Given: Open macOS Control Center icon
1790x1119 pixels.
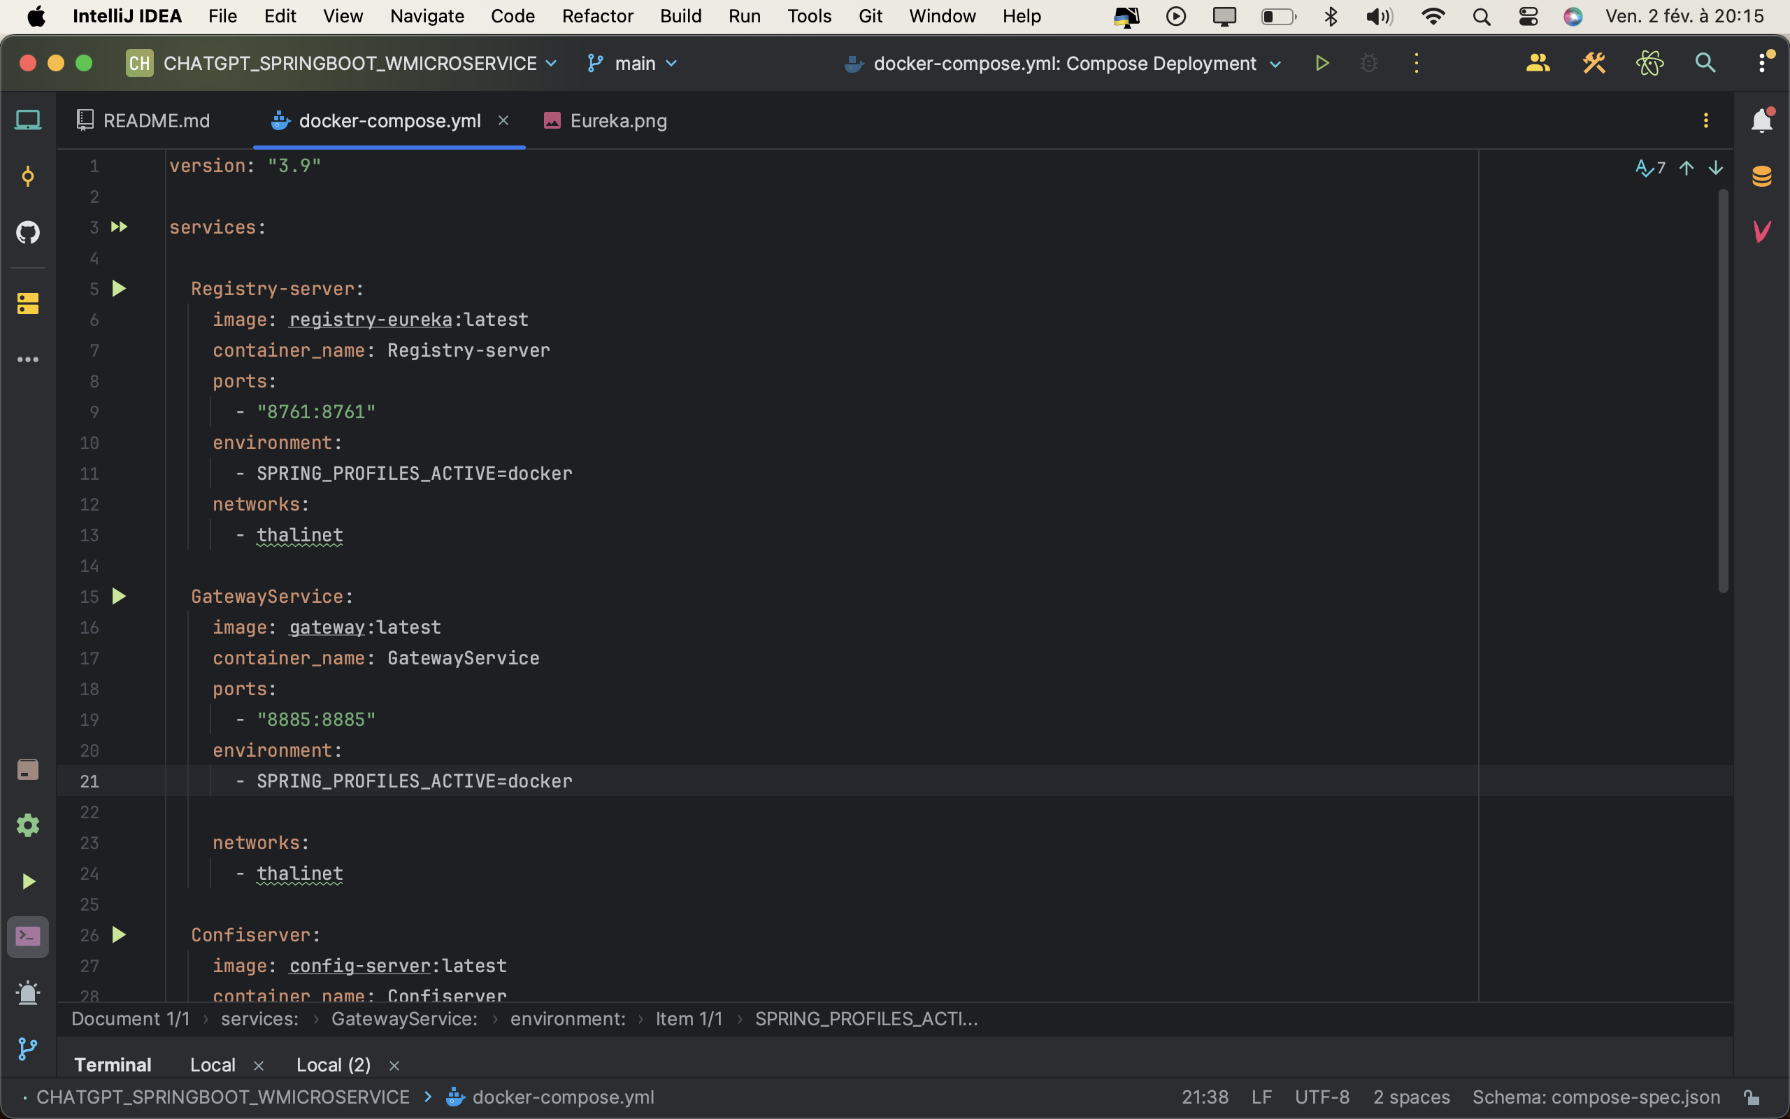Looking at the screenshot, I should click(x=1528, y=16).
